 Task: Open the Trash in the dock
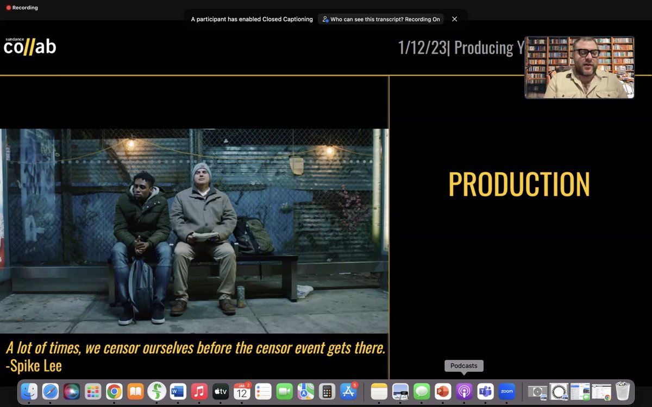[623, 391]
